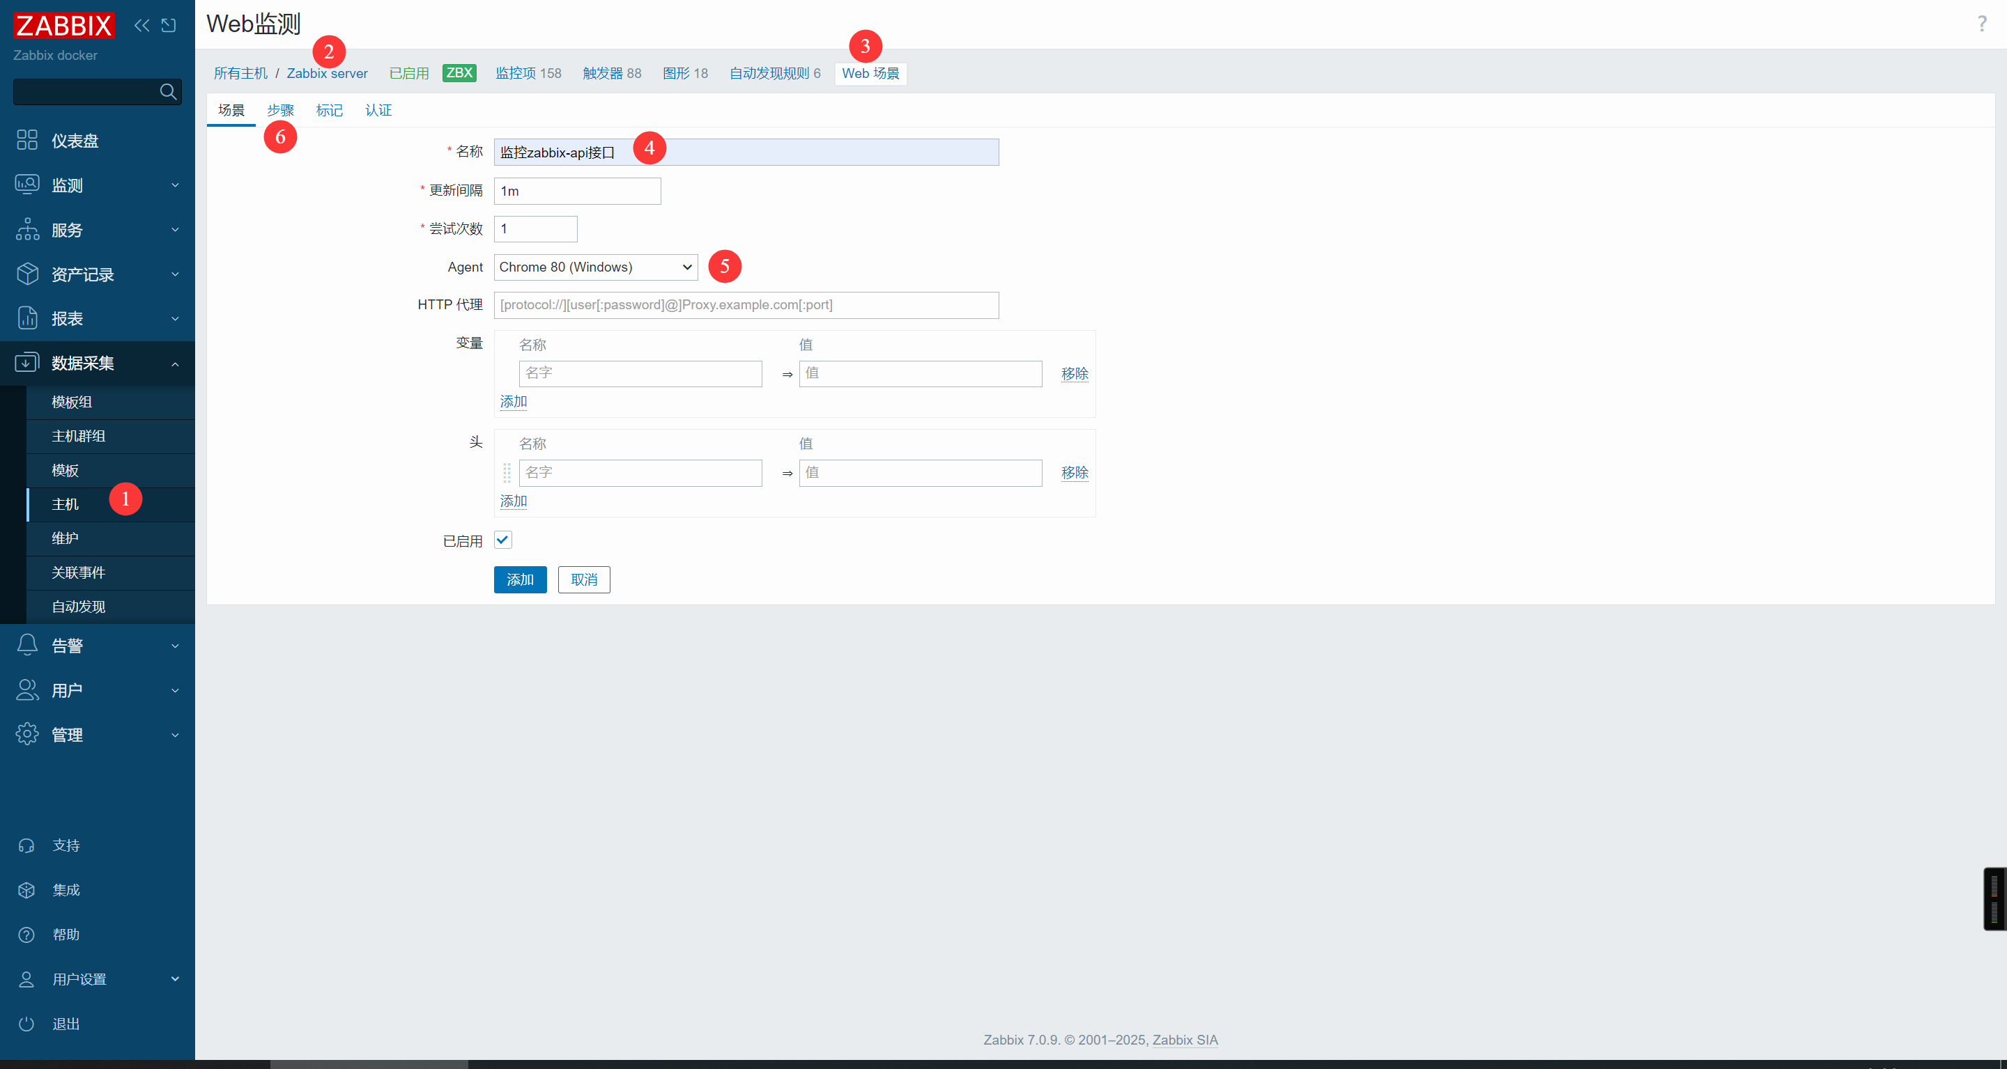Open 触发器 88 link
The width and height of the screenshot is (2007, 1069).
(x=612, y=73)
